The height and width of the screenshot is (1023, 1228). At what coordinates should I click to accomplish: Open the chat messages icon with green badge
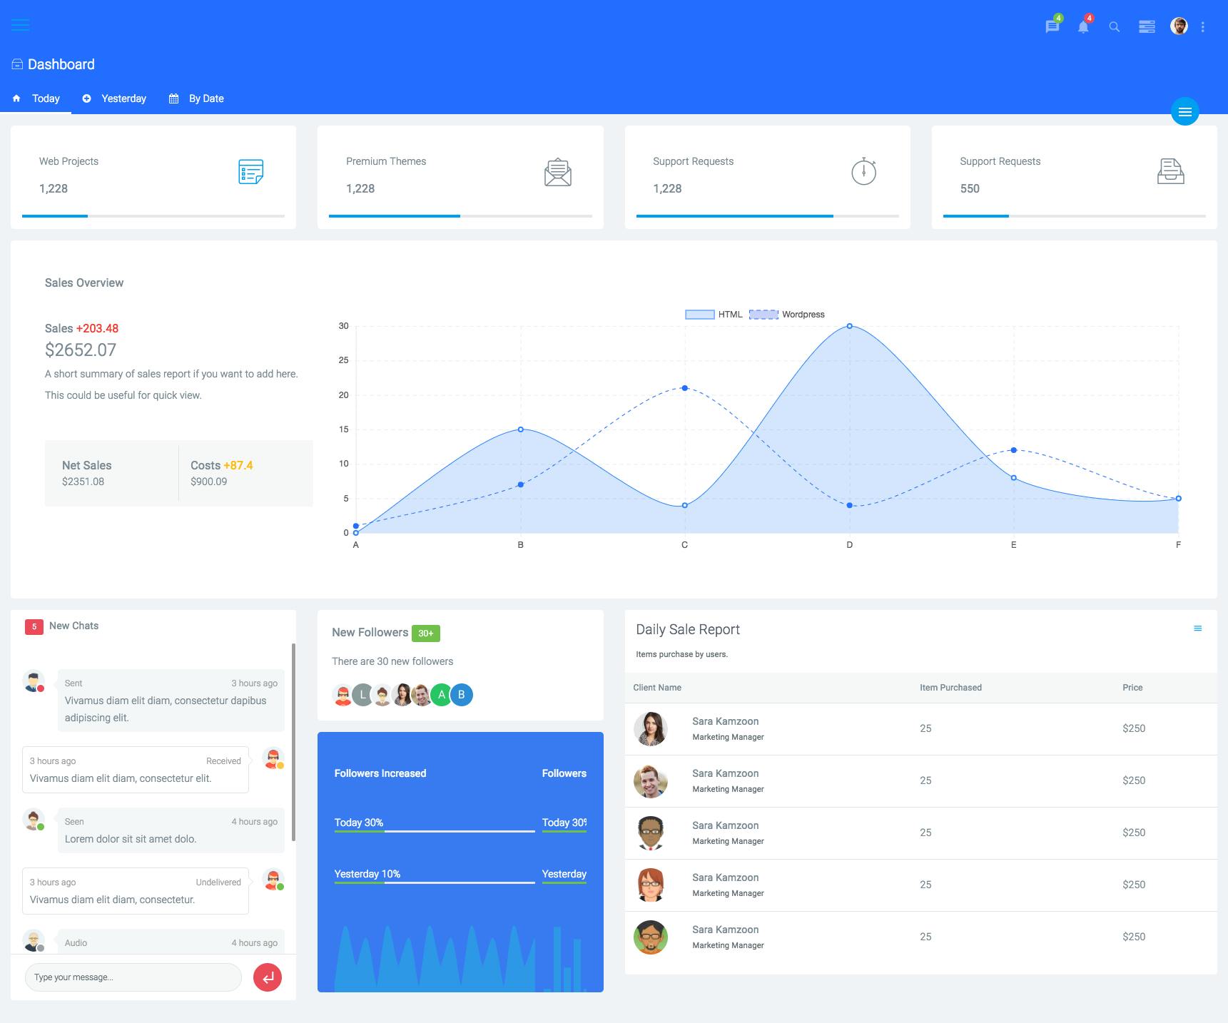pyautogui.click(x=1052, y=26)
